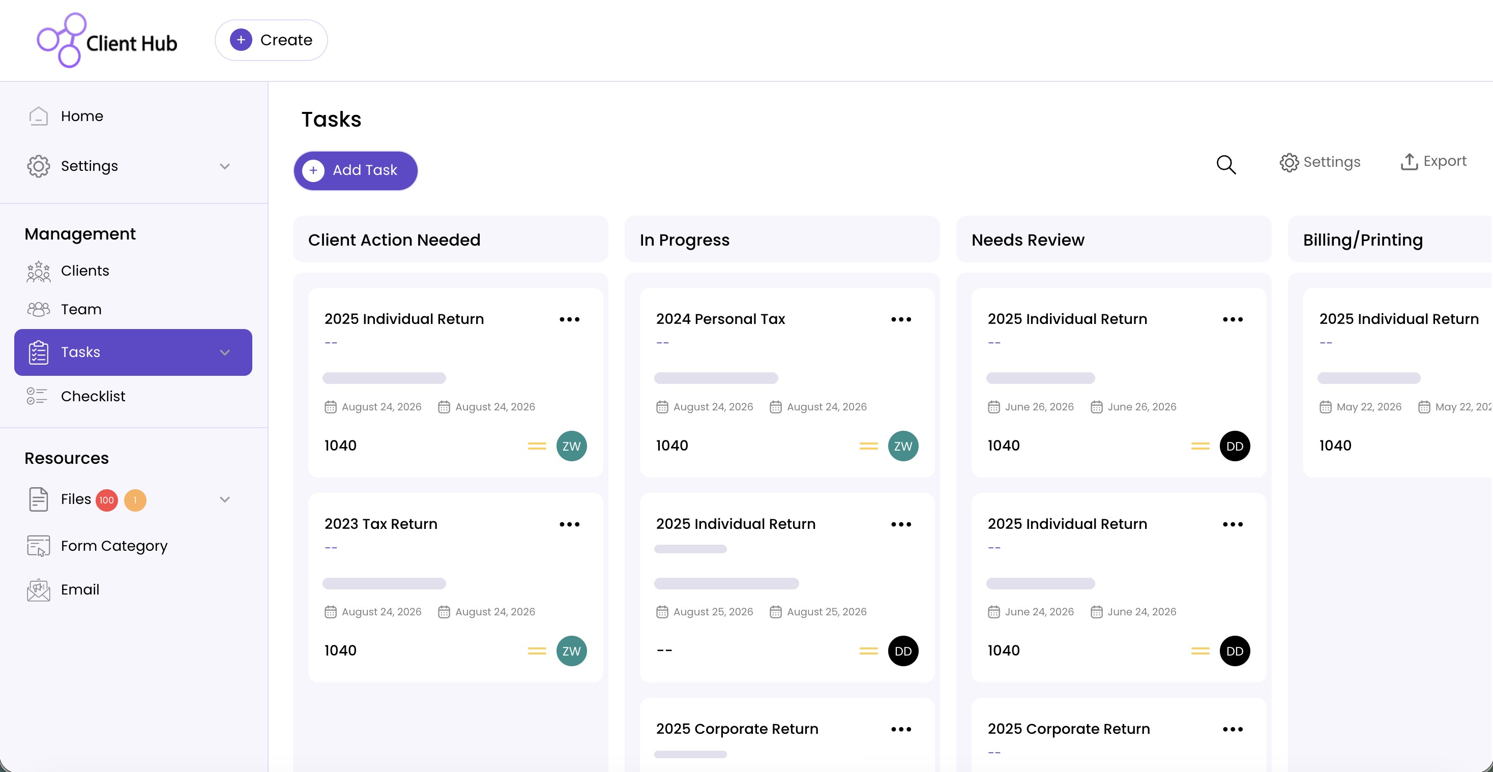This screenshot has width=1493, height=772.
Task: Click the Tasks page heading
Action: click(x=332, y=120)
